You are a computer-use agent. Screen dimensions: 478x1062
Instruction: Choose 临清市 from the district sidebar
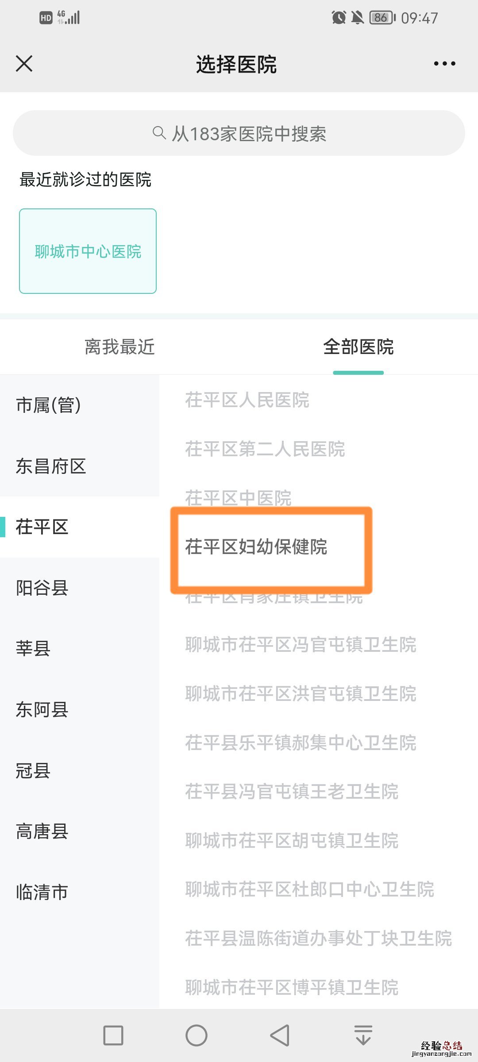[x=42, y=892]
